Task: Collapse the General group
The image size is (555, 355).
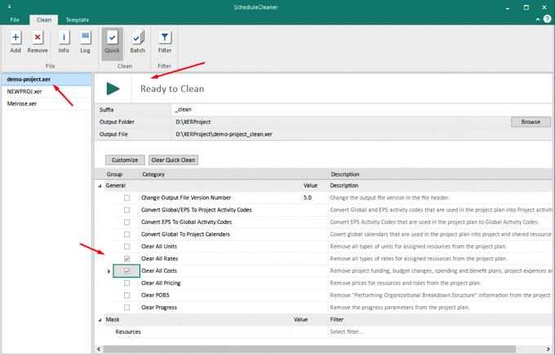Action: point(100,186)
